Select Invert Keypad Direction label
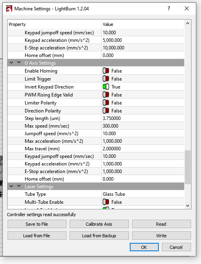This screenshot has height=264, width=201. point(49,87)
